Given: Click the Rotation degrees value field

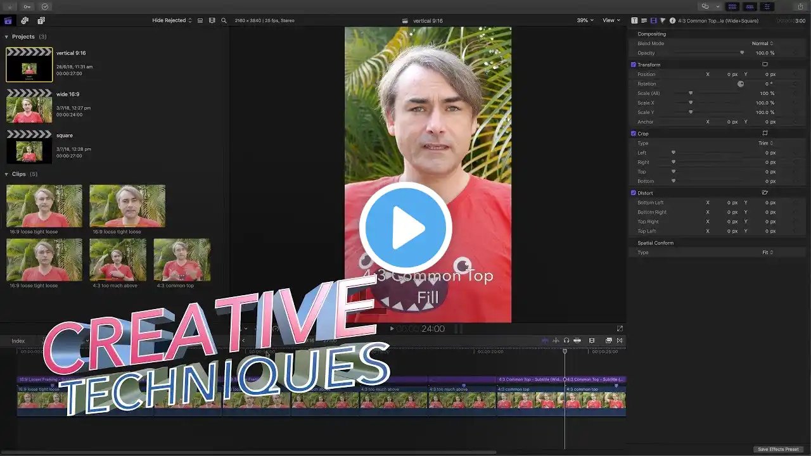Looking at the screenshot, I should [769, 84].
